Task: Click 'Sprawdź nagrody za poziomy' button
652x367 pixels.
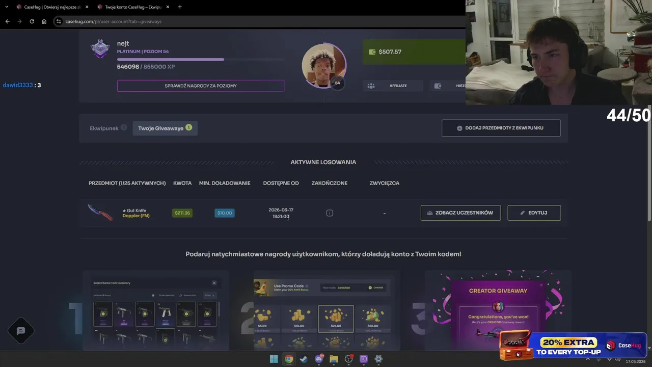Action: [x=201, y=86]
